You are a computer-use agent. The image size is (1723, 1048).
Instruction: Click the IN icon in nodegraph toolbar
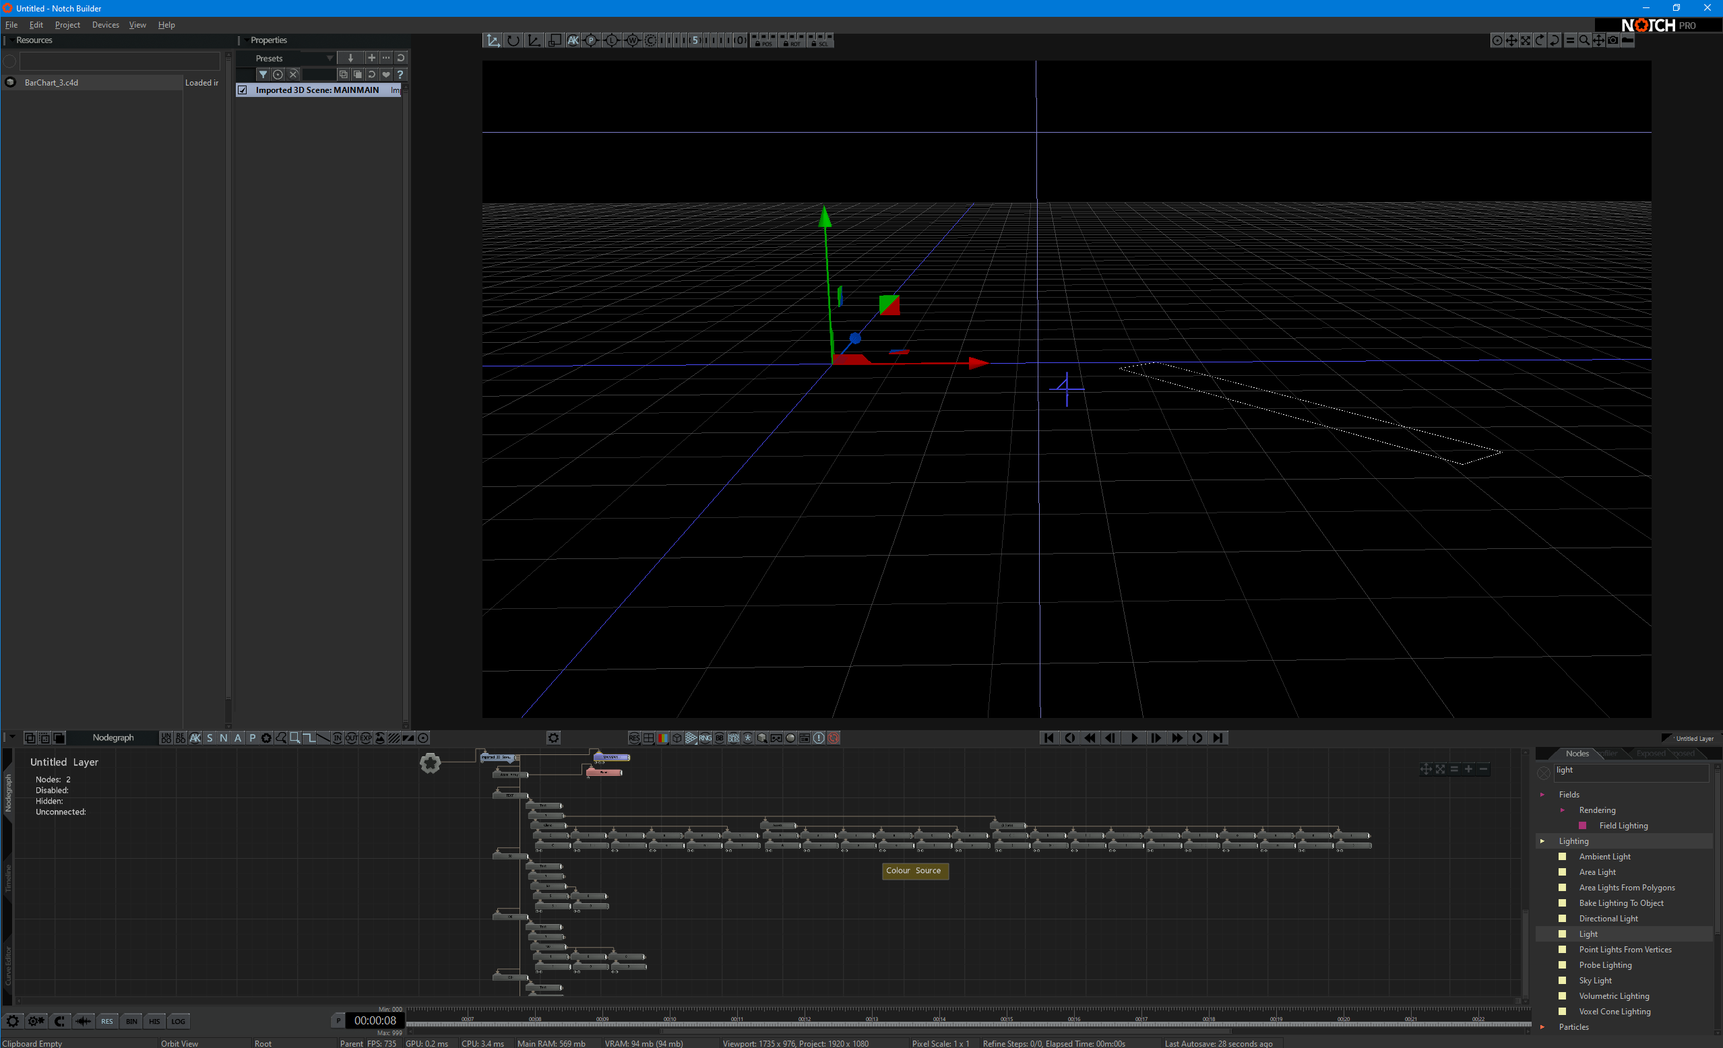[337, 738]
